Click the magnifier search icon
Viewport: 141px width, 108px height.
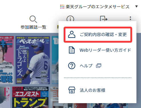[x=33, y=19]
